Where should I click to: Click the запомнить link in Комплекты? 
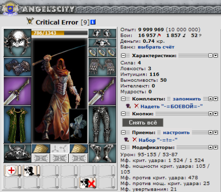(187, 99)
